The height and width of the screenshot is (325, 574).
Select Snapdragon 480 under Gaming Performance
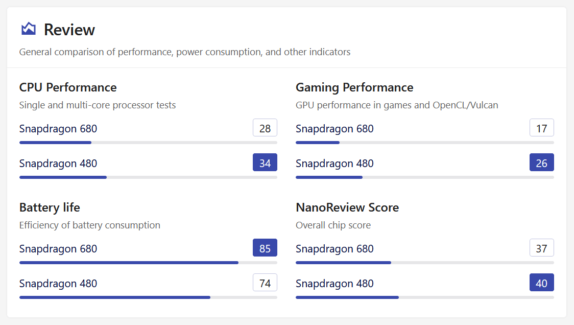[334, 164]
